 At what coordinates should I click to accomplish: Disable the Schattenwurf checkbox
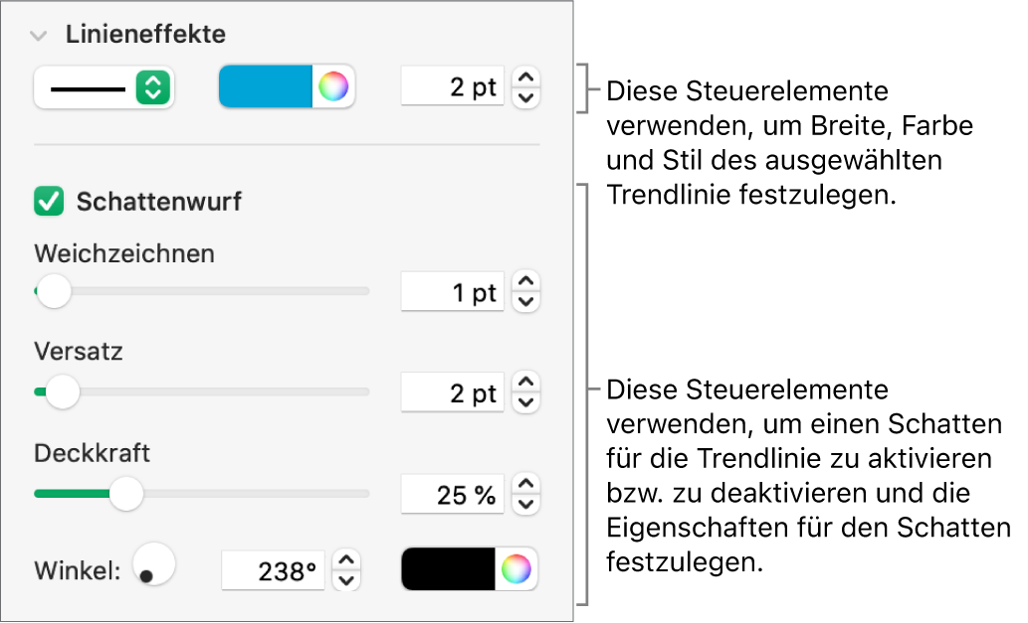pos(48,203)
